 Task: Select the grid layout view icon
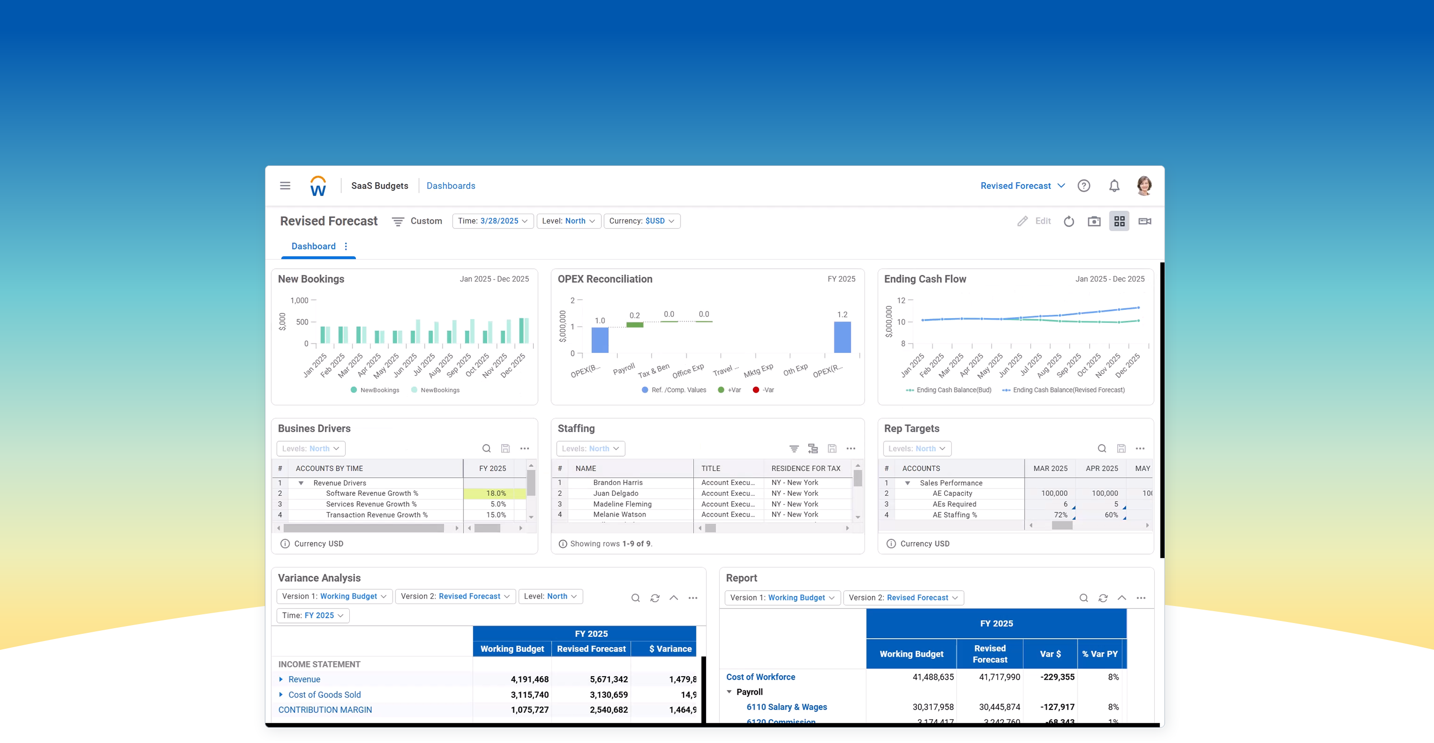1119,221
